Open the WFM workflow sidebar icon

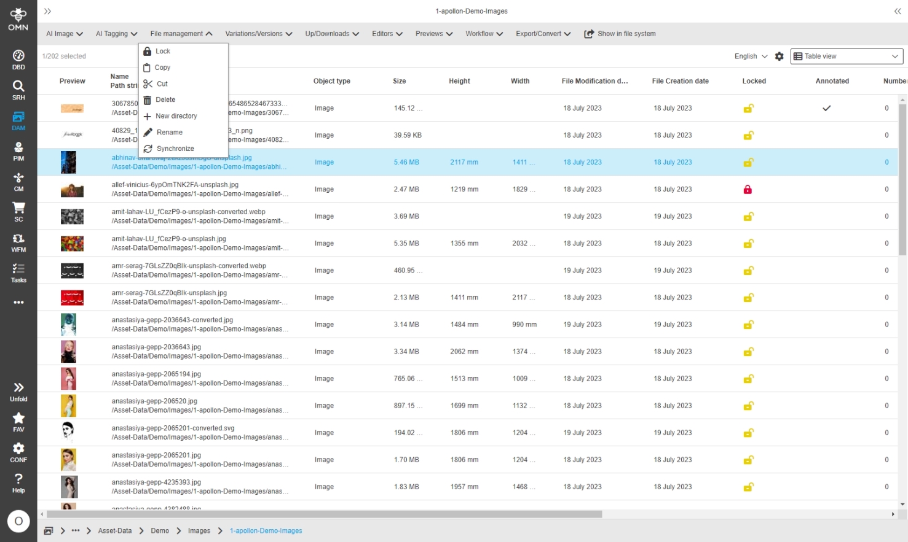18,242
